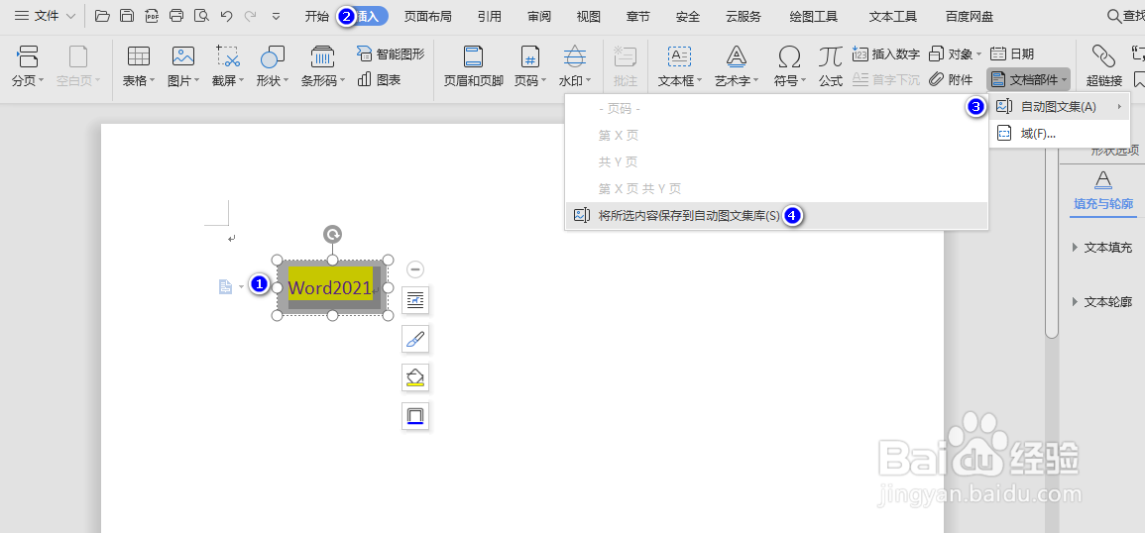Click the paragraph layout icon left of text box
The width and height of the screenshot is (1145, 533).
(x=226, y=287)
